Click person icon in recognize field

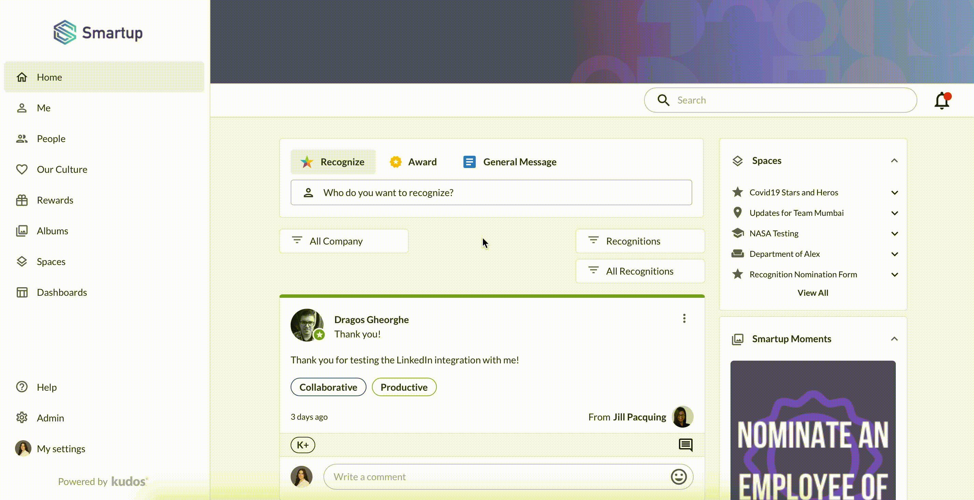(x=308, y=193)
